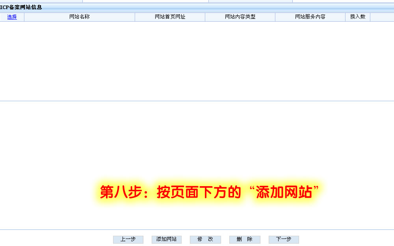
Task: Click the 网站服务内容 column header
Action: point(310,17)
